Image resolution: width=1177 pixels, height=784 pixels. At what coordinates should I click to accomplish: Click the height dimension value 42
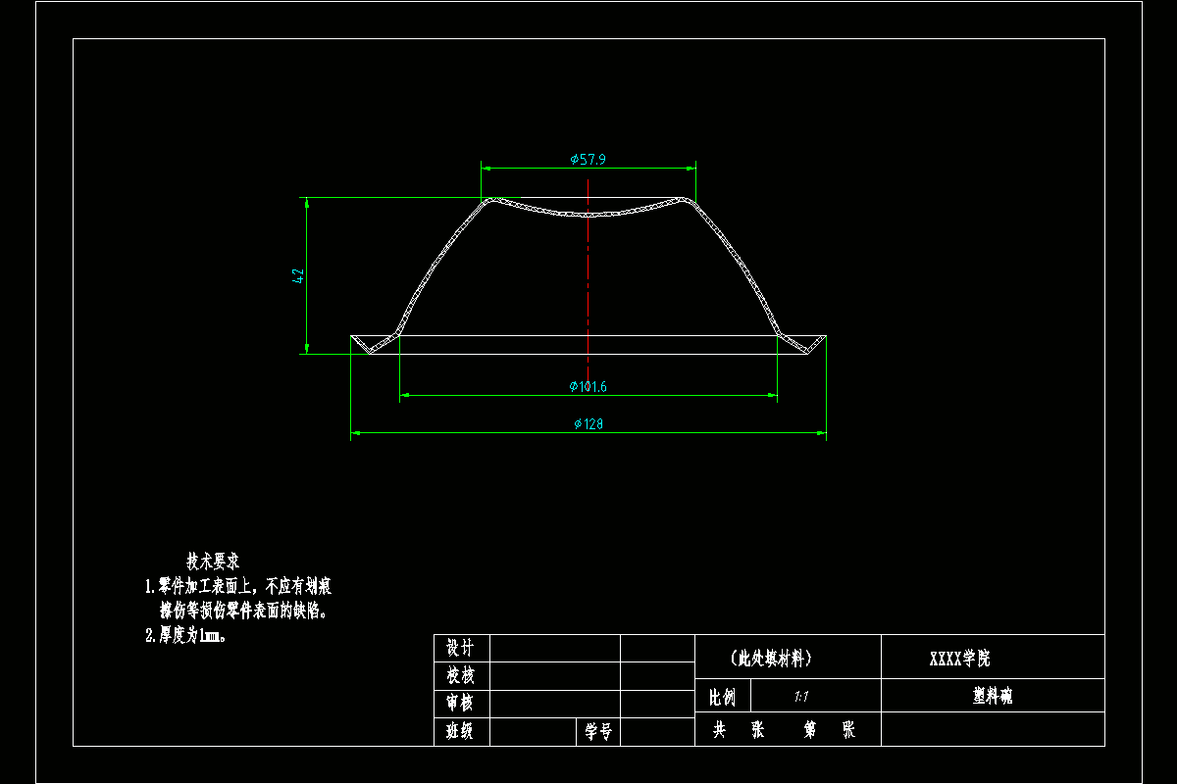tap(298, 276)
